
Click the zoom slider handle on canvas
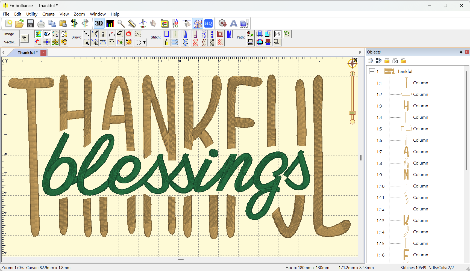tap(352, 113)
